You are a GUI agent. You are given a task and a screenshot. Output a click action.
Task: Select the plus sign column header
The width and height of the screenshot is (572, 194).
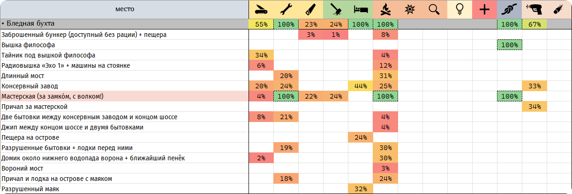485,9
